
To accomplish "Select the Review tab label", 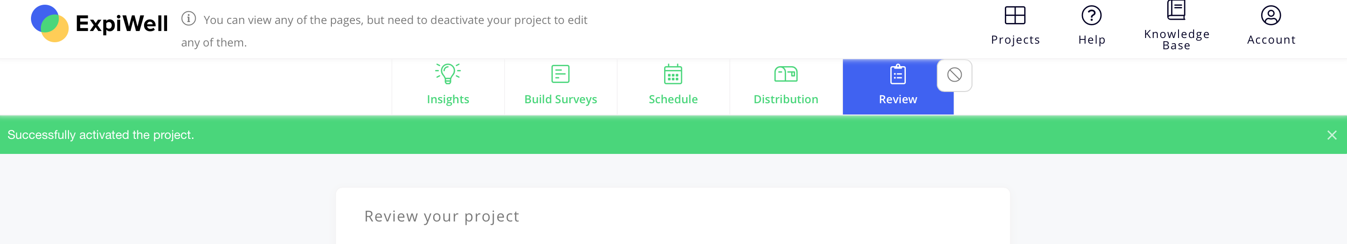I will pos(898,99).
